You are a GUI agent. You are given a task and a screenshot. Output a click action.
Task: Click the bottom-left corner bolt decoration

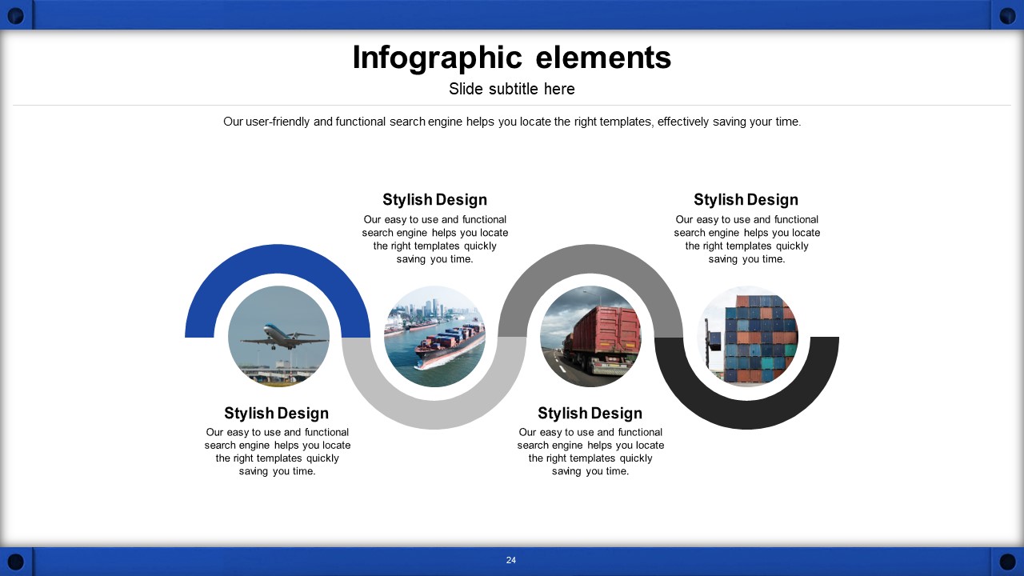[15, 562]
